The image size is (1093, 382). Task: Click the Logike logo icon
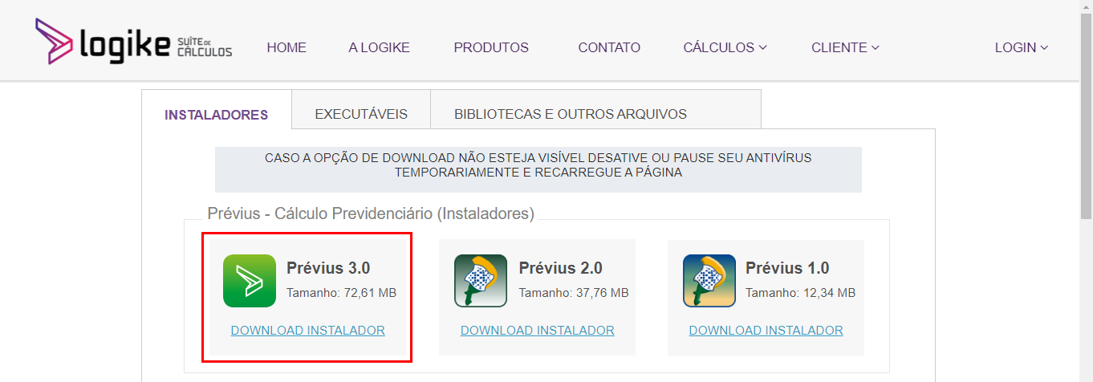point(55,41)
